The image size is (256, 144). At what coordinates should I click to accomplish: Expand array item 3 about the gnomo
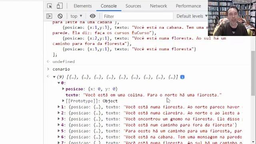[x=59, y=119]
